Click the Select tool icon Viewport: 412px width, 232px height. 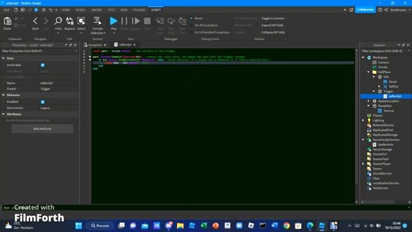pos(81,21)
